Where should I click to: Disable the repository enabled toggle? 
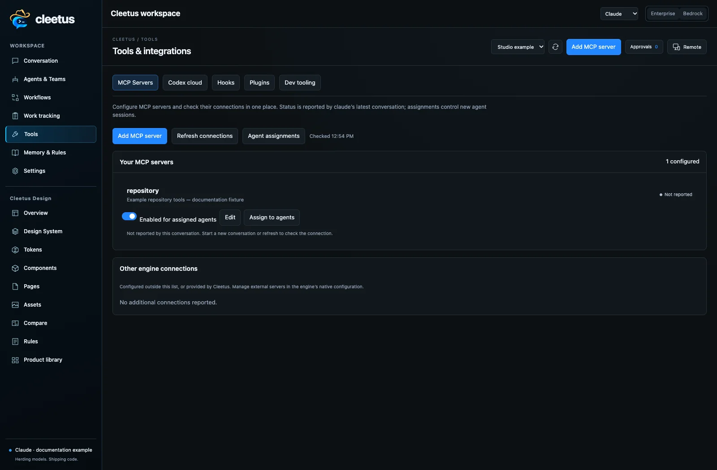click(x=129, y=216)
